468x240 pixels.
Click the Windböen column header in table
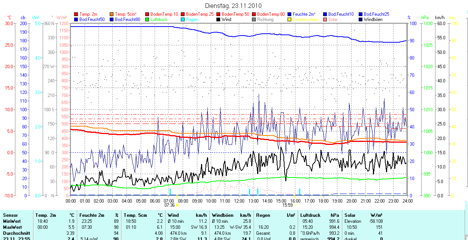[x=222, y=215]
